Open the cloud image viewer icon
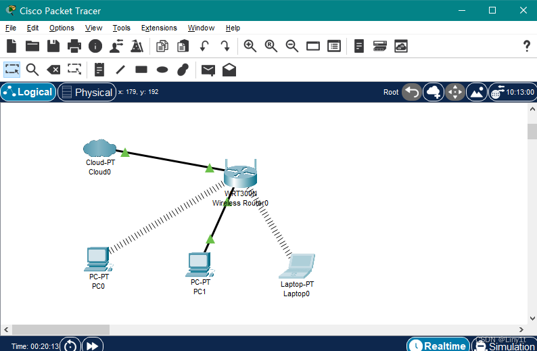Screen dimensions: 537x351 click(400, 46)
